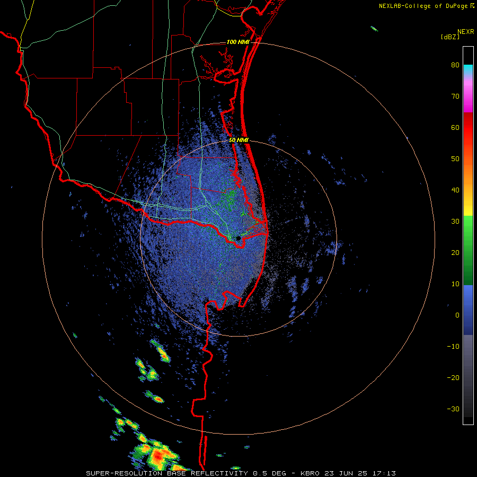Click the Super-Resolution Base Reflectivity caption
This screenshot has width=477, height=477.
tap(241, 473)
